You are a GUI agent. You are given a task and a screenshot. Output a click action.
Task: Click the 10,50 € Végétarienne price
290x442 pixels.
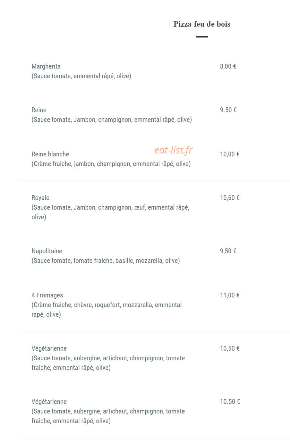point(230,348)
